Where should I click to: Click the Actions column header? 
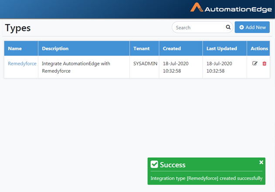(259, 48)
